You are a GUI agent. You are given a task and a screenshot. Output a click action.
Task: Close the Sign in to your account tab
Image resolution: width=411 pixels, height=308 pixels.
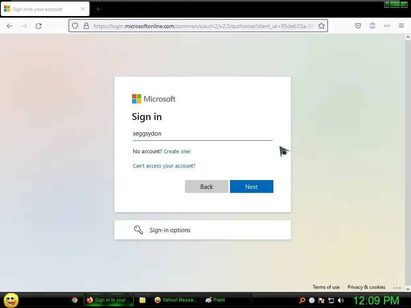83,9
